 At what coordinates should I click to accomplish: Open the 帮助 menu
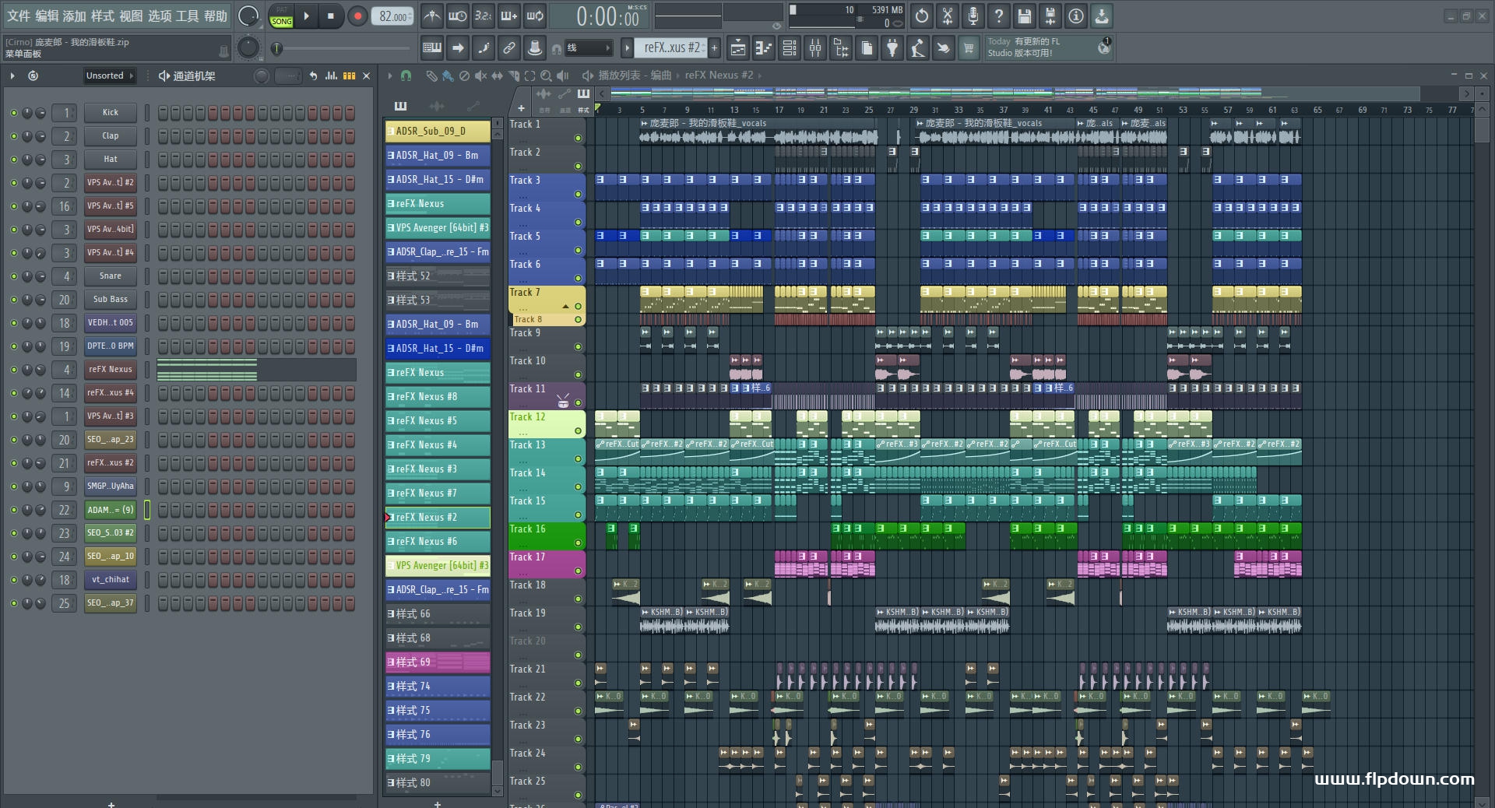216,16
